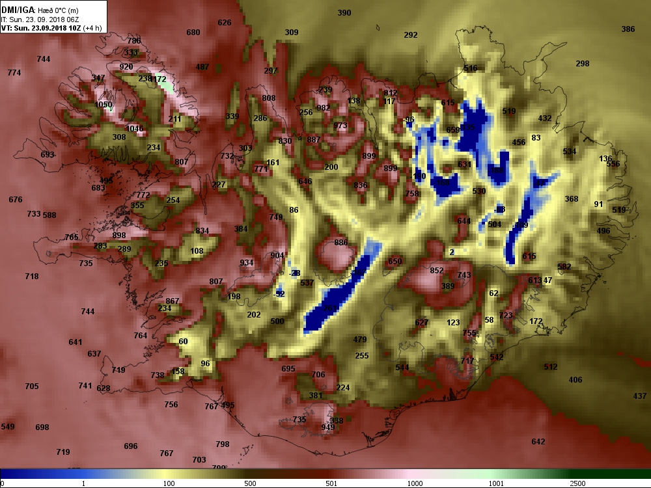Click the '650' value on the map
The image size is (651, 488).
(x=395, y=262)
